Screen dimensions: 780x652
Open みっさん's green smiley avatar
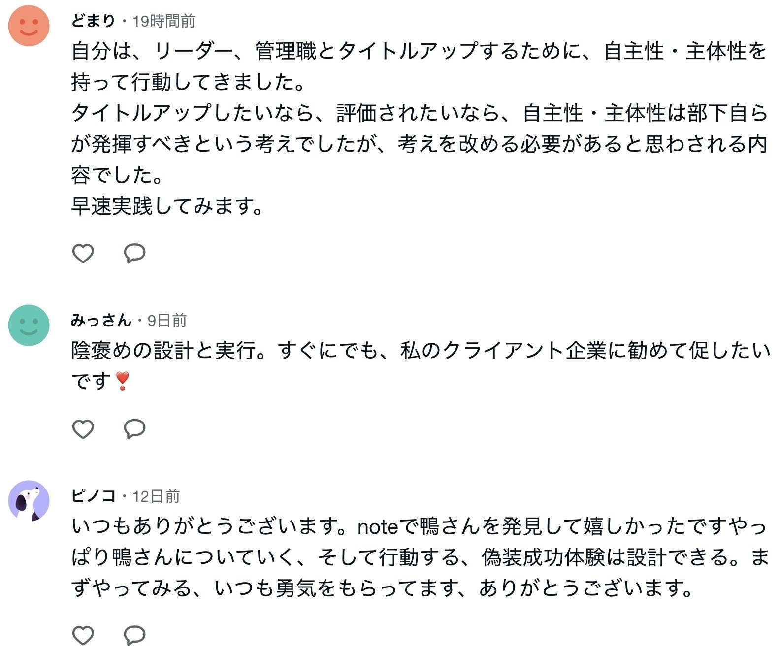30,326
